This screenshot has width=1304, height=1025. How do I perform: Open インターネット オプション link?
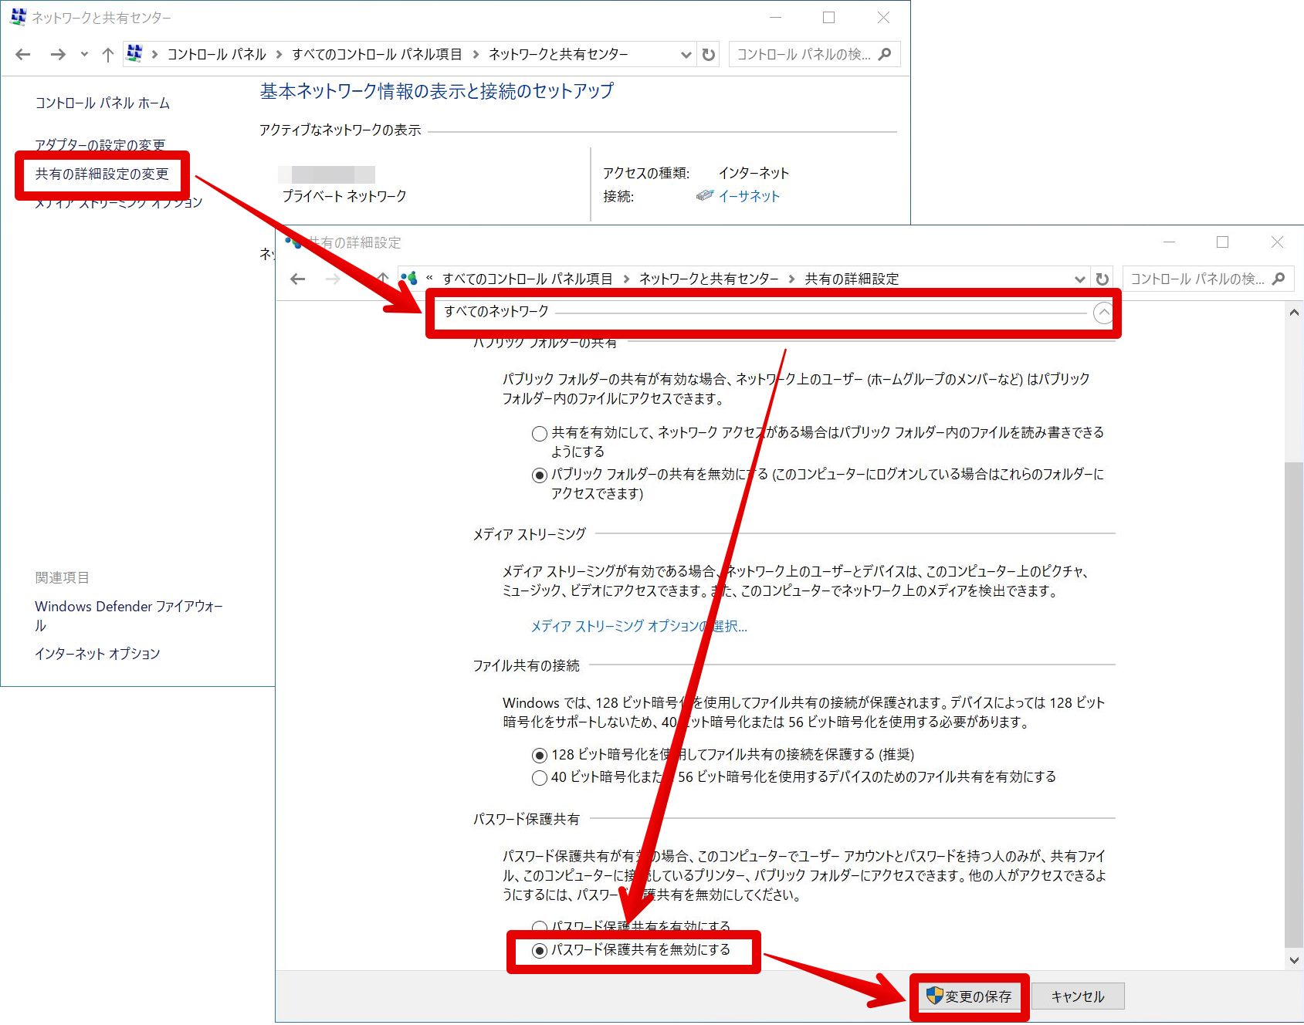(97, 653)
